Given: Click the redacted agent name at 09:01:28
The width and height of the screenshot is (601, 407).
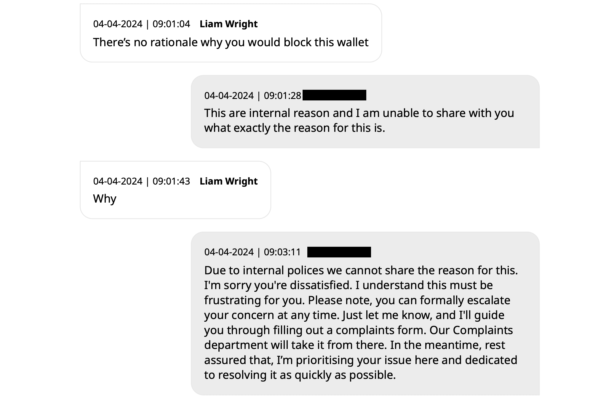Looking at the screenshot, I should click(334, 95).
